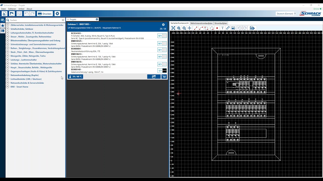Screen dimensions: 323x181
Task: Open the main toolbar settings gear
Action: [x=57, y=14]
